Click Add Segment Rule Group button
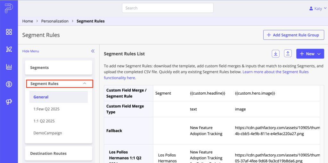 pyautogui.click(x=293, y=35)
